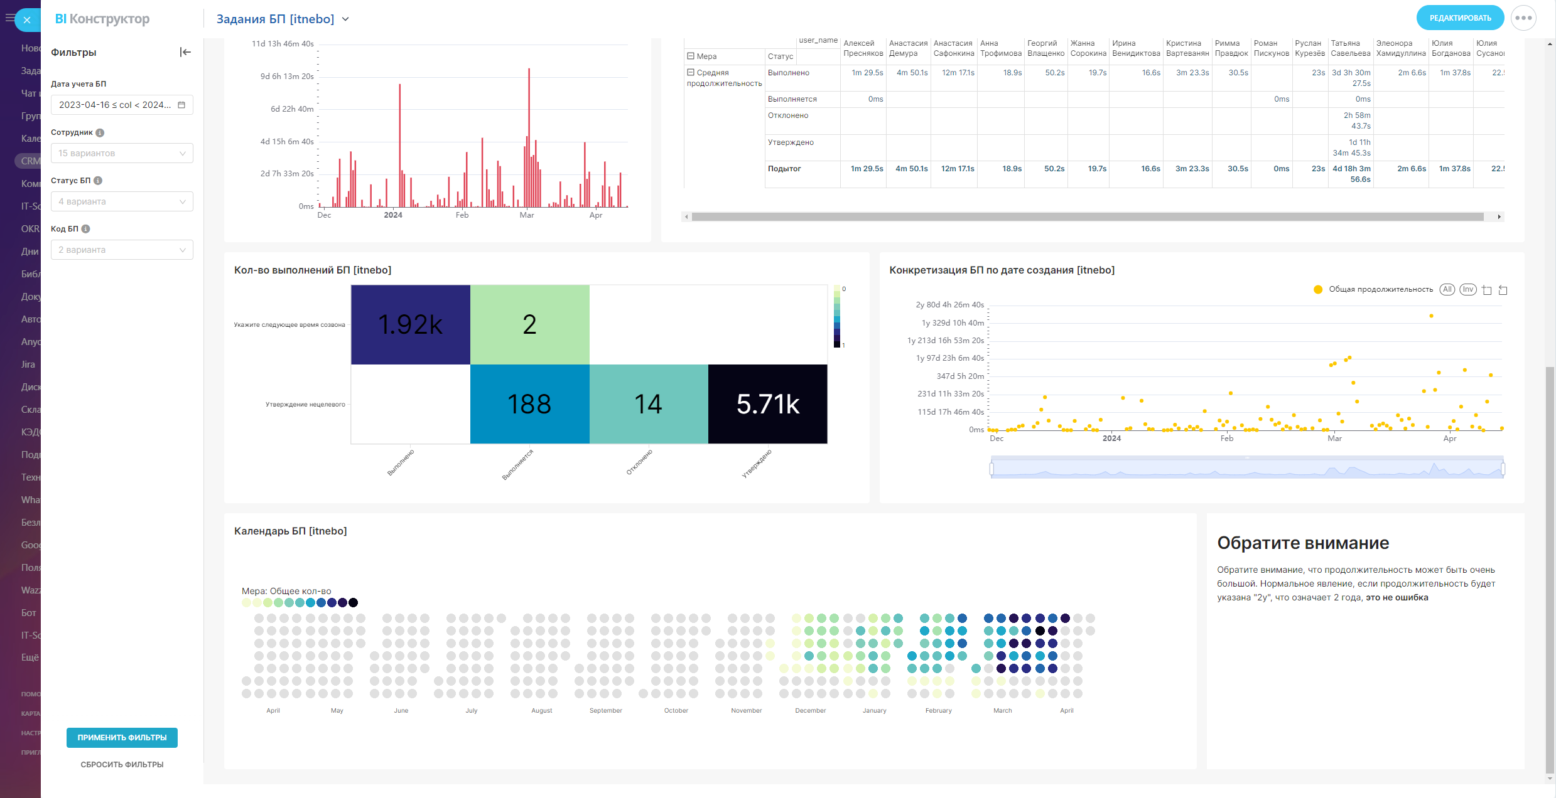Screen dimensions: 1556x798
Task: Activate zoom area tool on scatter chart
Action: click(x=1486, y=290)
